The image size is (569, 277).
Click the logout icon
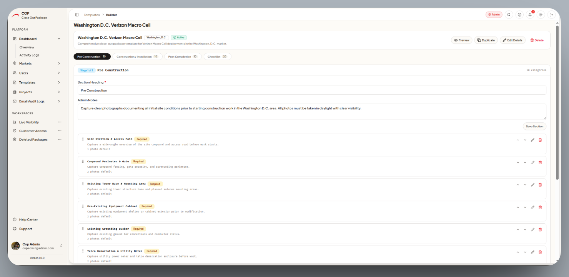point(552,15)
